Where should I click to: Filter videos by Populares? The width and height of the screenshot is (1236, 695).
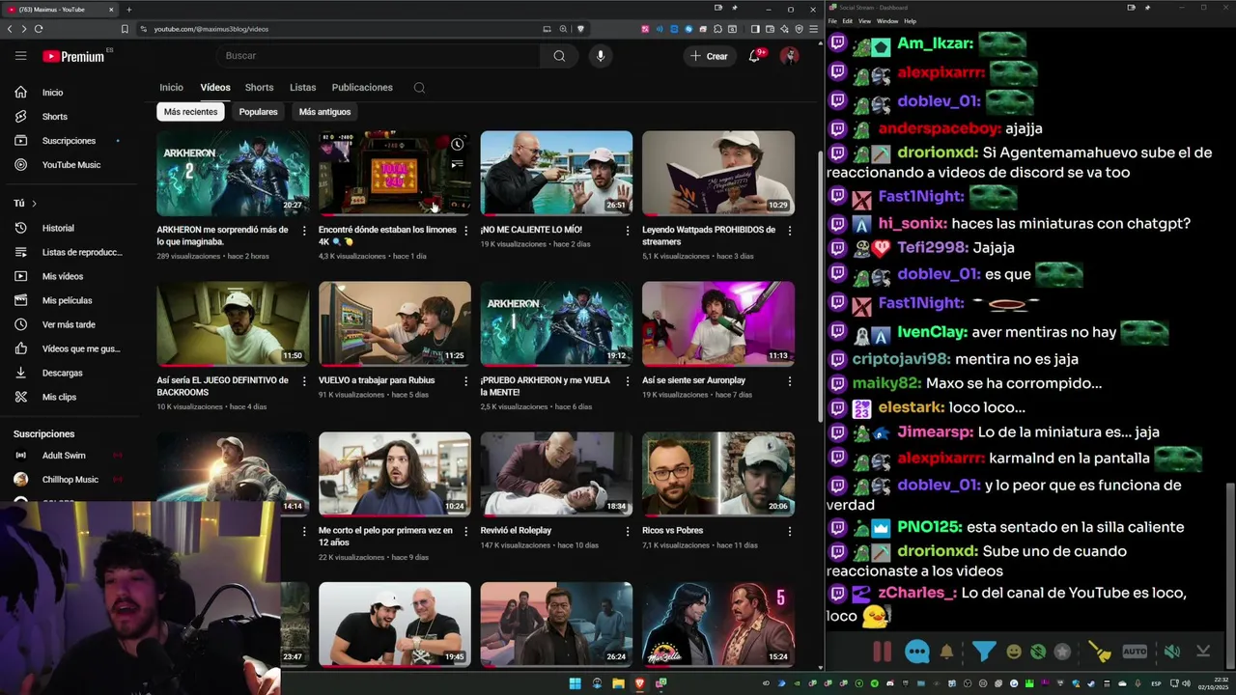point(258,112)
